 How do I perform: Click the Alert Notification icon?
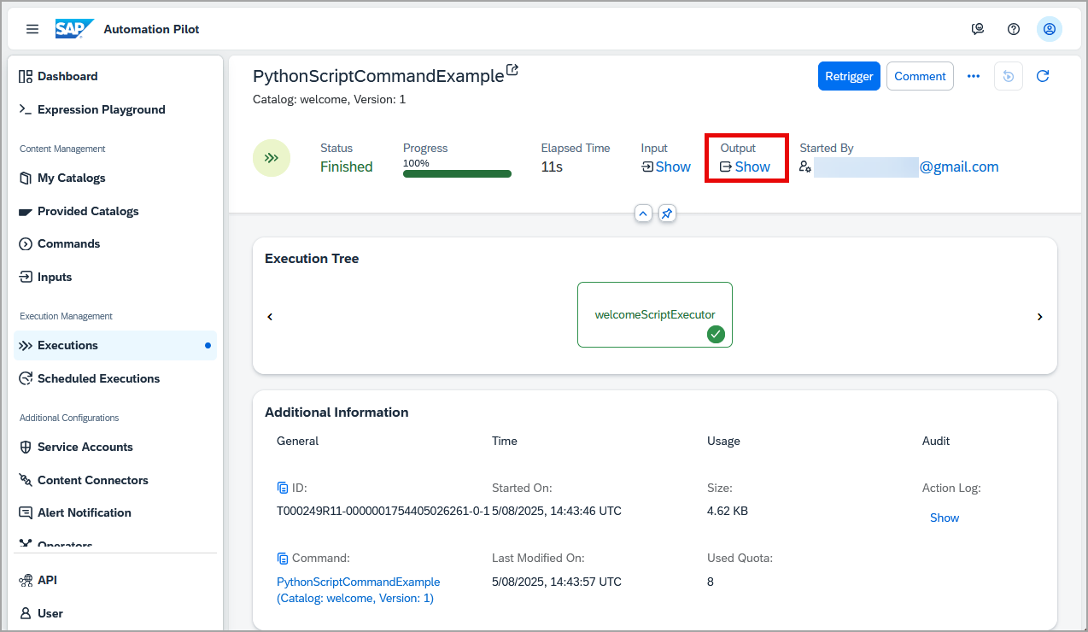[x=26, y=512]
